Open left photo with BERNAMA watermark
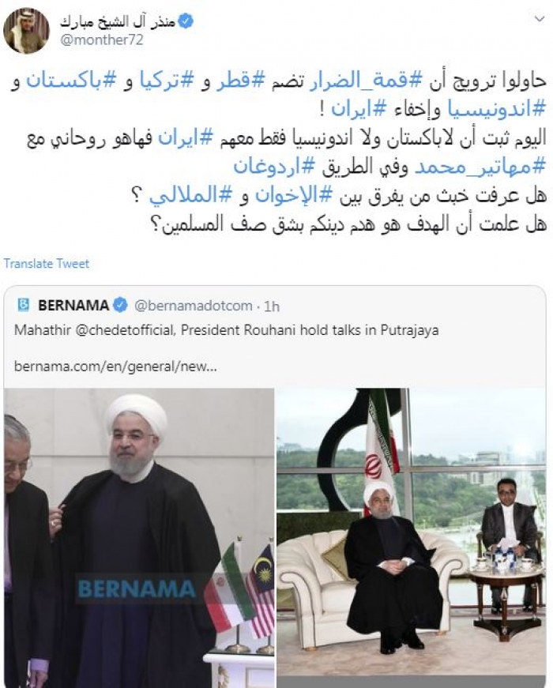Viewport: 553px width, 688px height. (139, 538)
